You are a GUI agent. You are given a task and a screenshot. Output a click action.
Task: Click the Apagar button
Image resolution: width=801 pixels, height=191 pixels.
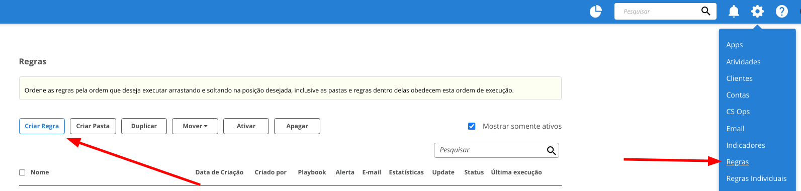(297, 126)
